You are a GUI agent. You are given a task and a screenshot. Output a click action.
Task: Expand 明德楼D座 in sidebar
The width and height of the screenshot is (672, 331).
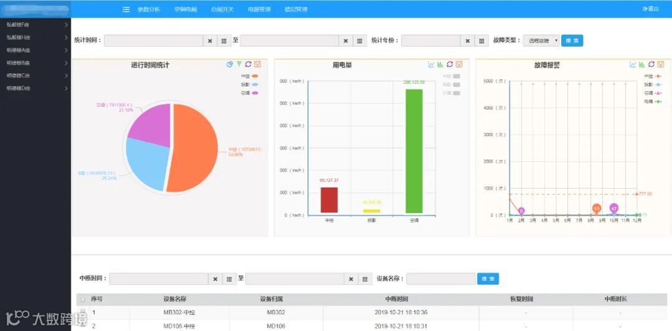pyautogui.click(x=35, y=89)
